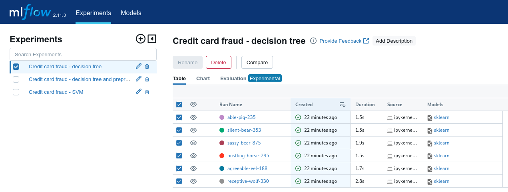Screen dimensions: 508x192
Task: Open run bustling-horse-295 link
Action: [x=248, y=156]
